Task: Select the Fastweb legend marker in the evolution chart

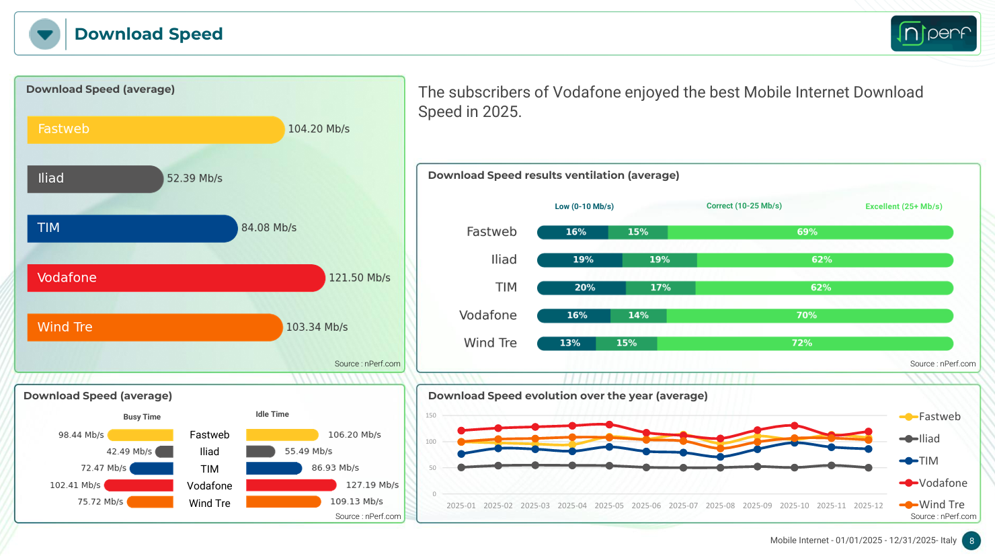Action: (909, 417)
